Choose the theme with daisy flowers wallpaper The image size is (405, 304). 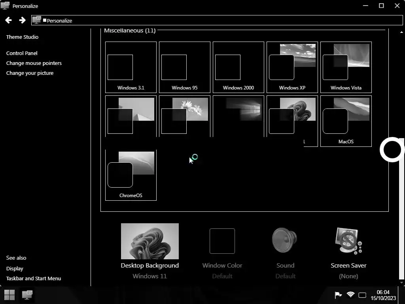(x=185, y=116)
